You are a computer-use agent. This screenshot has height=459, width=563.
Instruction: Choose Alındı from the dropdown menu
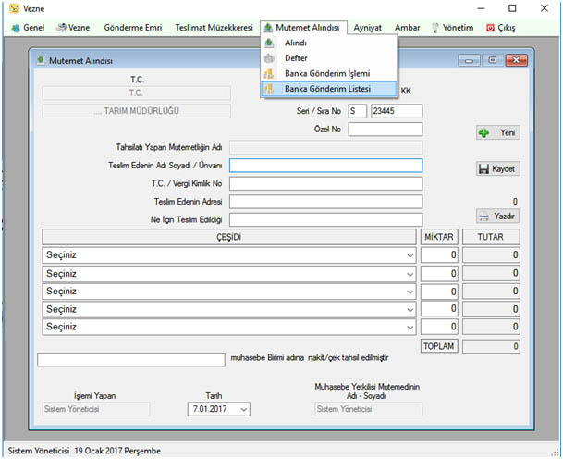329,43
